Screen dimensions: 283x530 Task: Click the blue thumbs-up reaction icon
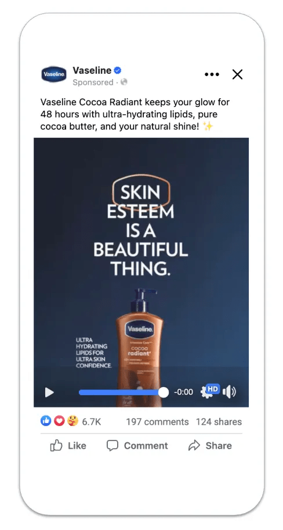(46, 421)
